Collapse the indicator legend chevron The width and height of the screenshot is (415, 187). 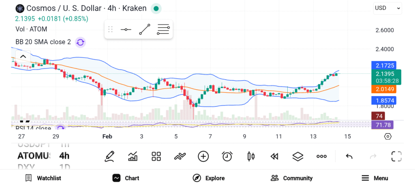(x=23, y=56)
